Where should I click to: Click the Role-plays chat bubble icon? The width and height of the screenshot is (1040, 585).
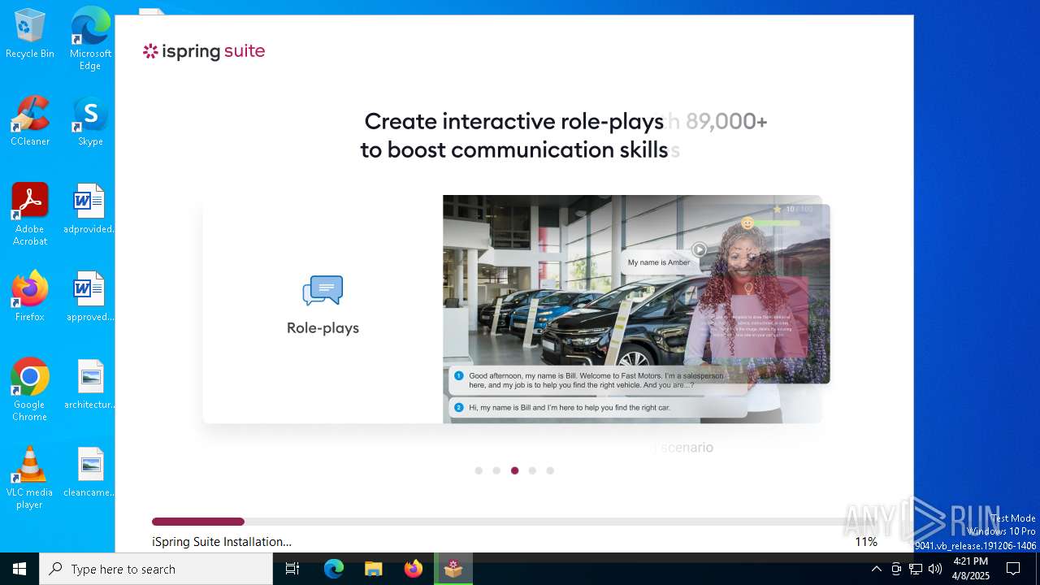(323, 290)
